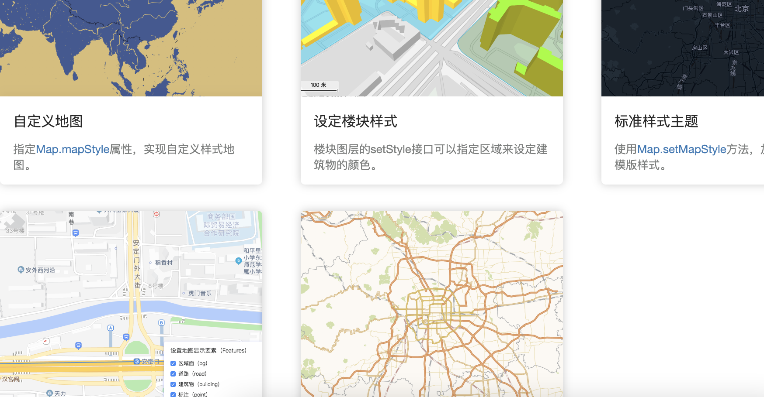The width and height of the screenshot is (764, 397).
Task: Select the subway exit A marker
Action: (x=111, y=328)
